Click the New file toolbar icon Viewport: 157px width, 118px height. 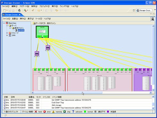[4, 10]
